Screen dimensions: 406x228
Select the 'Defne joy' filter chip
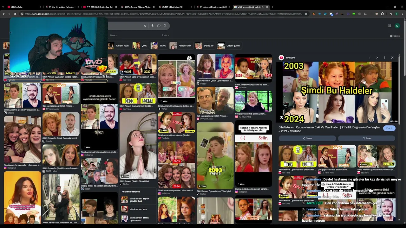click(205, 46)
